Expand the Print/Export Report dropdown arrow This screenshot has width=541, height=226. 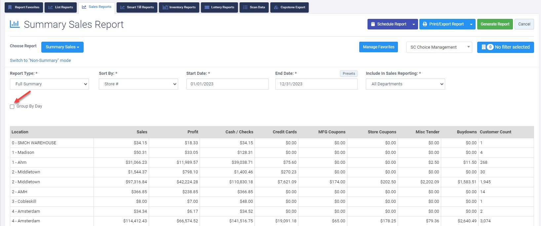point(471,24)
